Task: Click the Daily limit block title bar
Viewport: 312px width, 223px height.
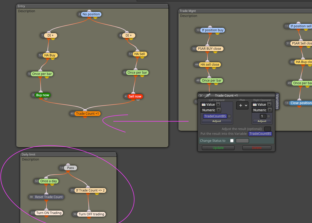Action: coord(68,154)
